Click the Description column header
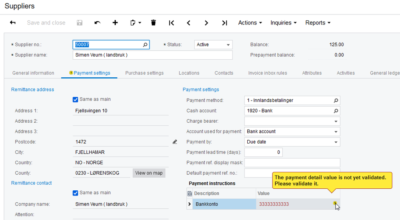The width and height of the screenshot is (400, 220). coord(224,194)
